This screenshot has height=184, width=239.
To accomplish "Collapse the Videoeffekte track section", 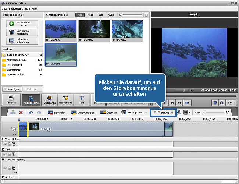I will tap(3, 139).
